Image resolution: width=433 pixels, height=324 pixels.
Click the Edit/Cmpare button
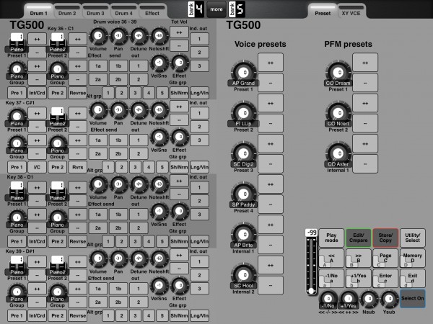click(359, 238)
